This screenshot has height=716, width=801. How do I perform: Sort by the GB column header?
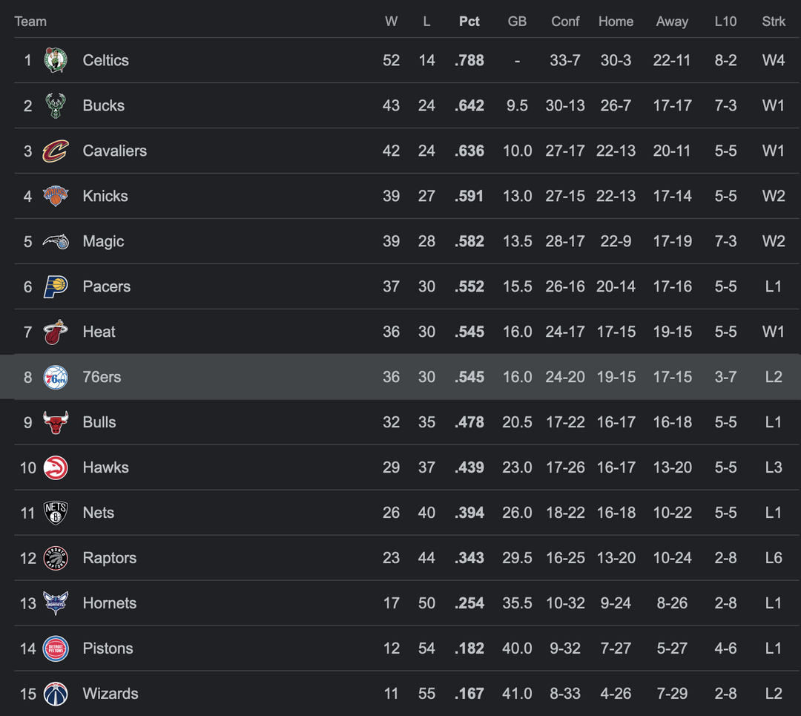point(517,22)
